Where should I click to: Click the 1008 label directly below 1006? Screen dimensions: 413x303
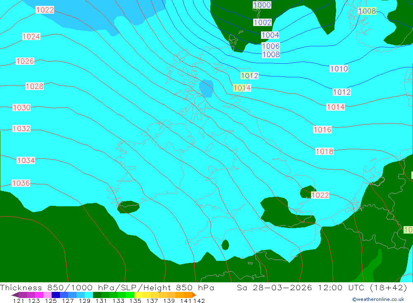(271, 55)
